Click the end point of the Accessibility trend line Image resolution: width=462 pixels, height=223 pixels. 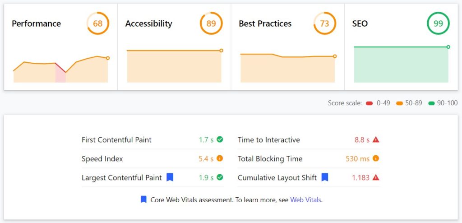click(221, 51)
